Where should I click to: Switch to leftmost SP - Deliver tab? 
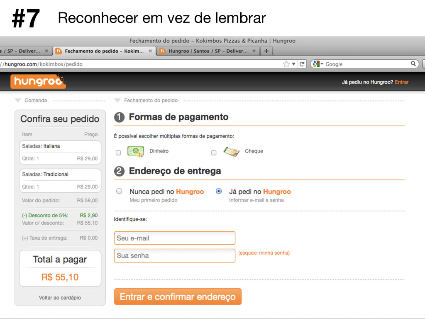[x=25, y=51]
